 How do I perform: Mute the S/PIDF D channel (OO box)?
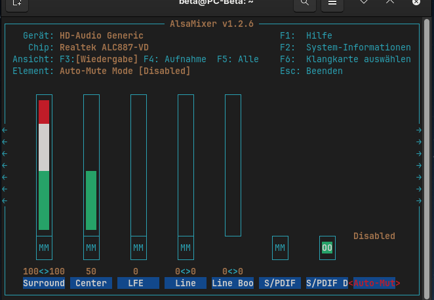tap(327, 248)
